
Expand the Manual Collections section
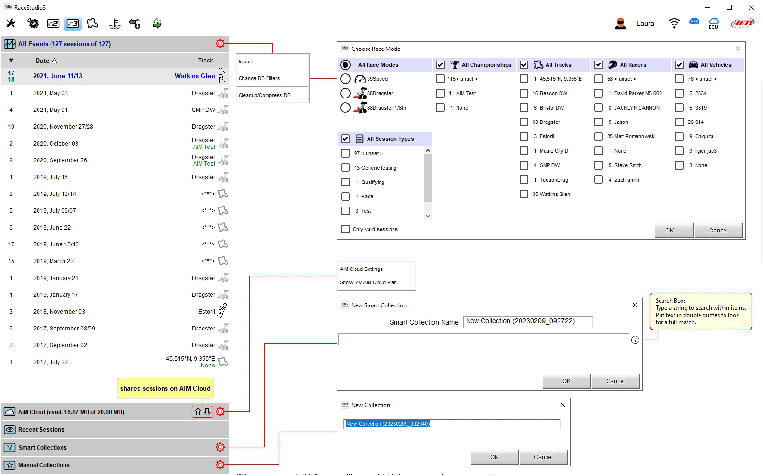(x=115, y=465)
